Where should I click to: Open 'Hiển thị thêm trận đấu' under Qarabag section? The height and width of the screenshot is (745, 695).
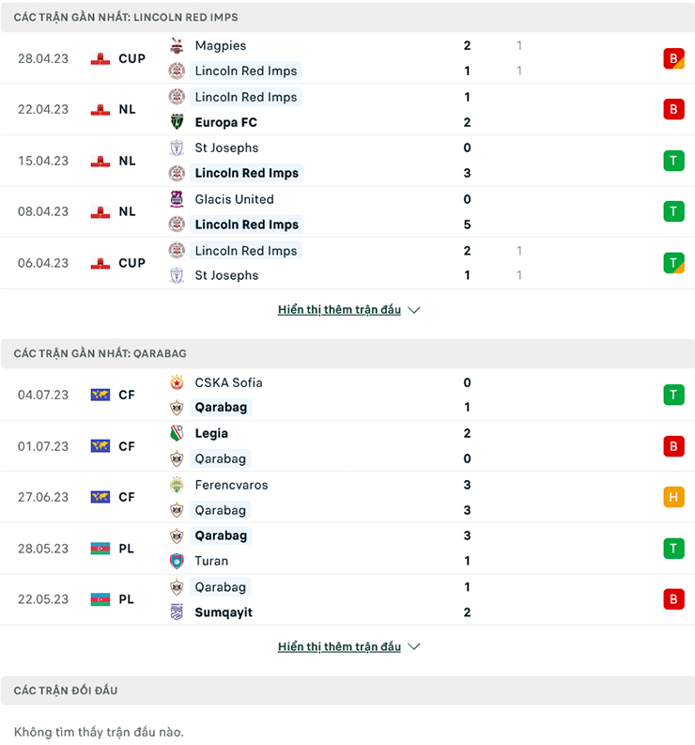339,647
